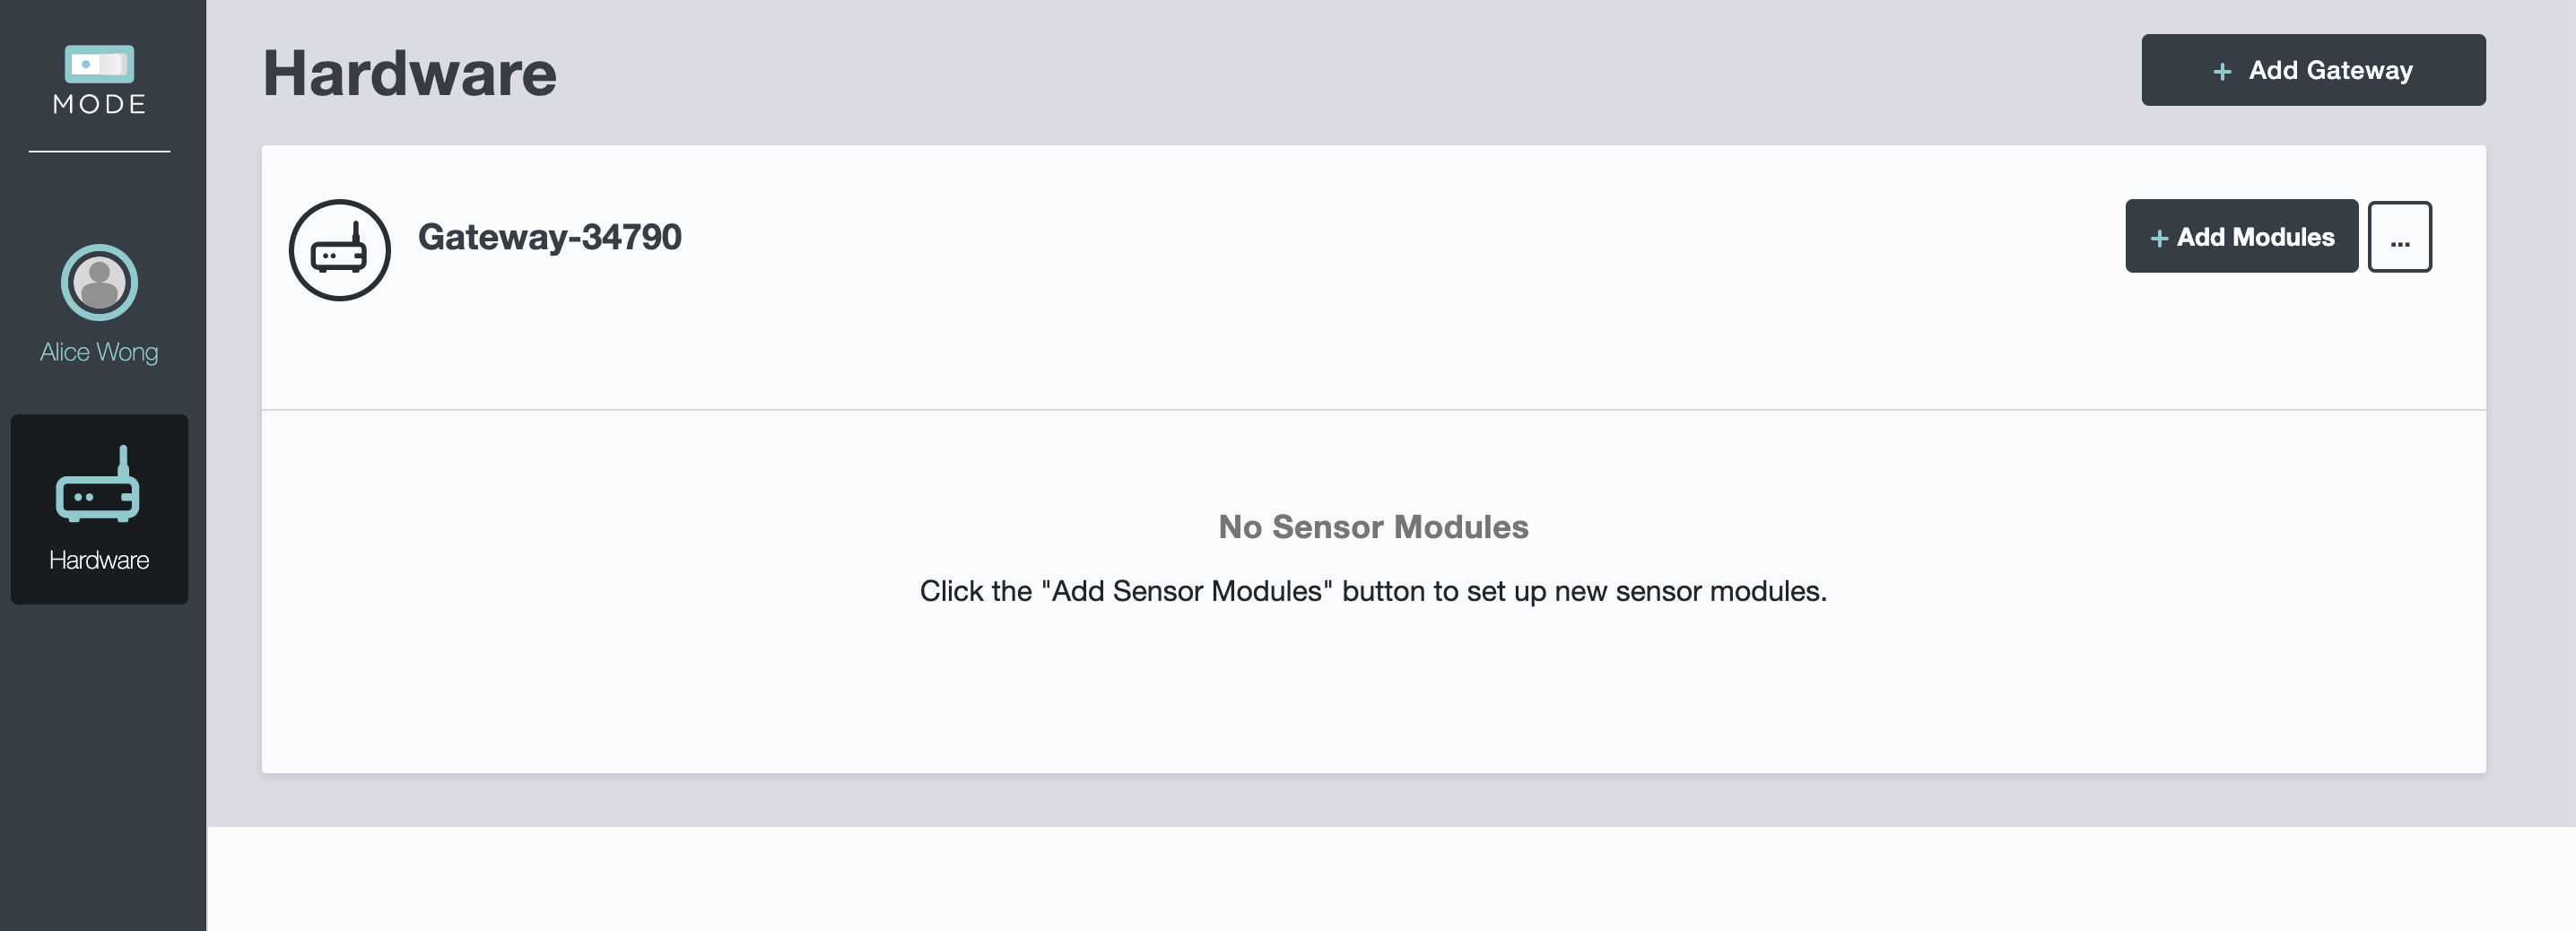Screen dimensions: 2576x931
Task: Click the No Sensor Modules heading
Action: pyautogui.click(x=1373, y=527)
